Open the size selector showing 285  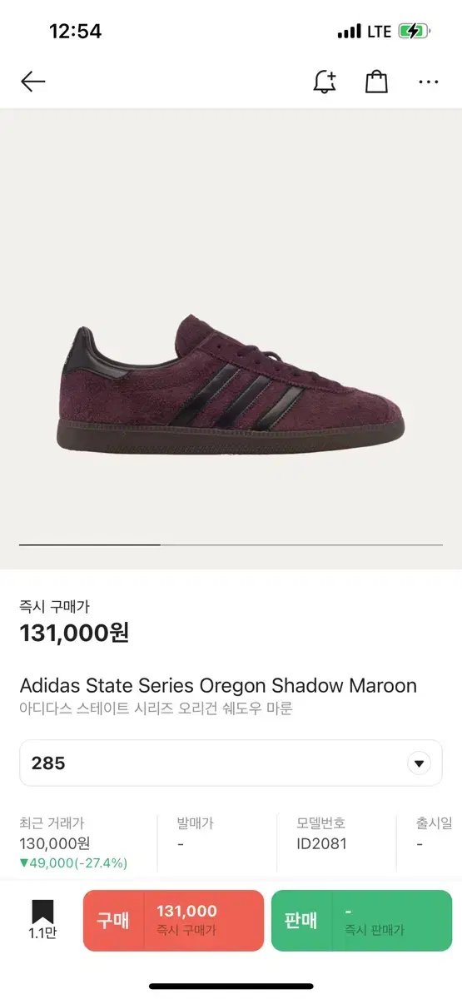(x=231, y=763)
